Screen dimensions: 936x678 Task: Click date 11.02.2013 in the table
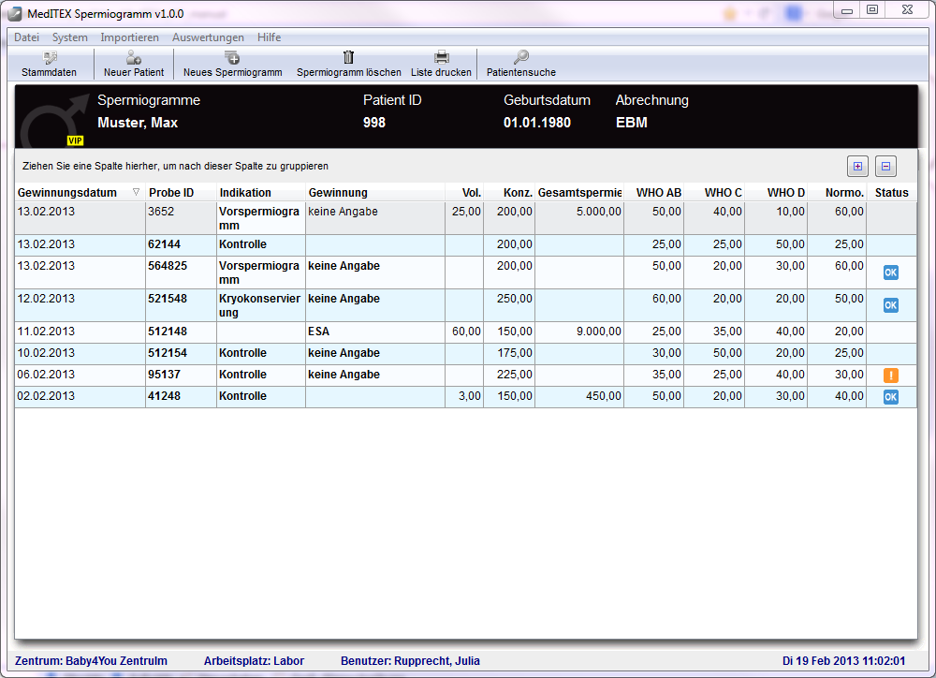coord(46,332)
